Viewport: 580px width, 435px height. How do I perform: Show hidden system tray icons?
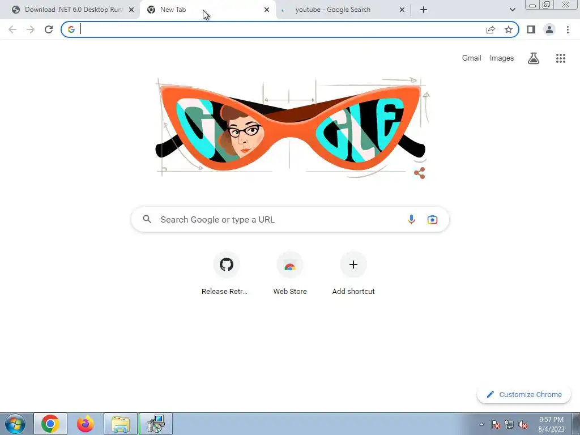point(481,424)
